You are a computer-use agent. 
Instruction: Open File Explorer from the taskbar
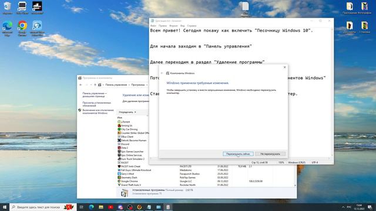(x=101, y=207)
